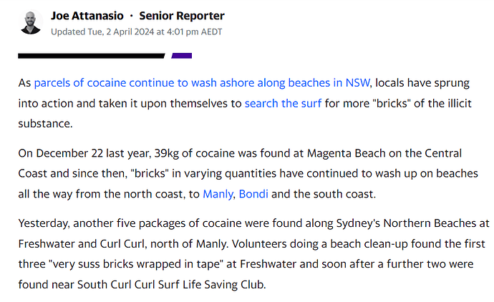Viewport: 494px width, 302px height.
Task: Click the Senior Reporter title text
Action: pyautogui.click(x=182, y=16)
